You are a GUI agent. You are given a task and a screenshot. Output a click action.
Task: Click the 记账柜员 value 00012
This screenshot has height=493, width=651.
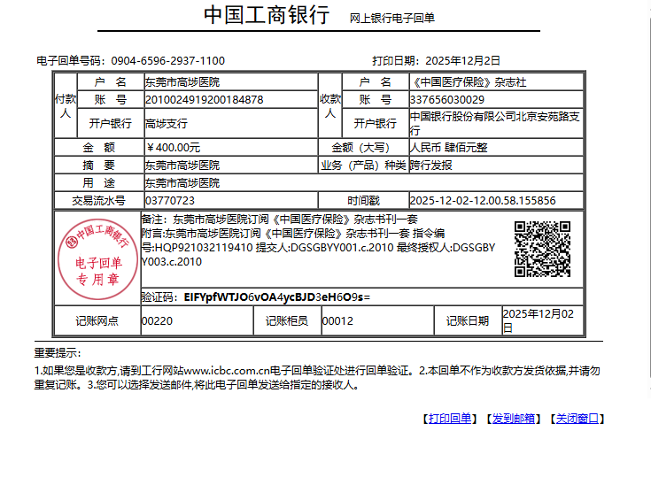pyautogui.click(x=337, y=321)
